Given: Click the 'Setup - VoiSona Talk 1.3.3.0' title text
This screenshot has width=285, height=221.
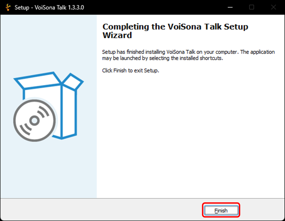Looking at the screenshot, I should 49,8.
